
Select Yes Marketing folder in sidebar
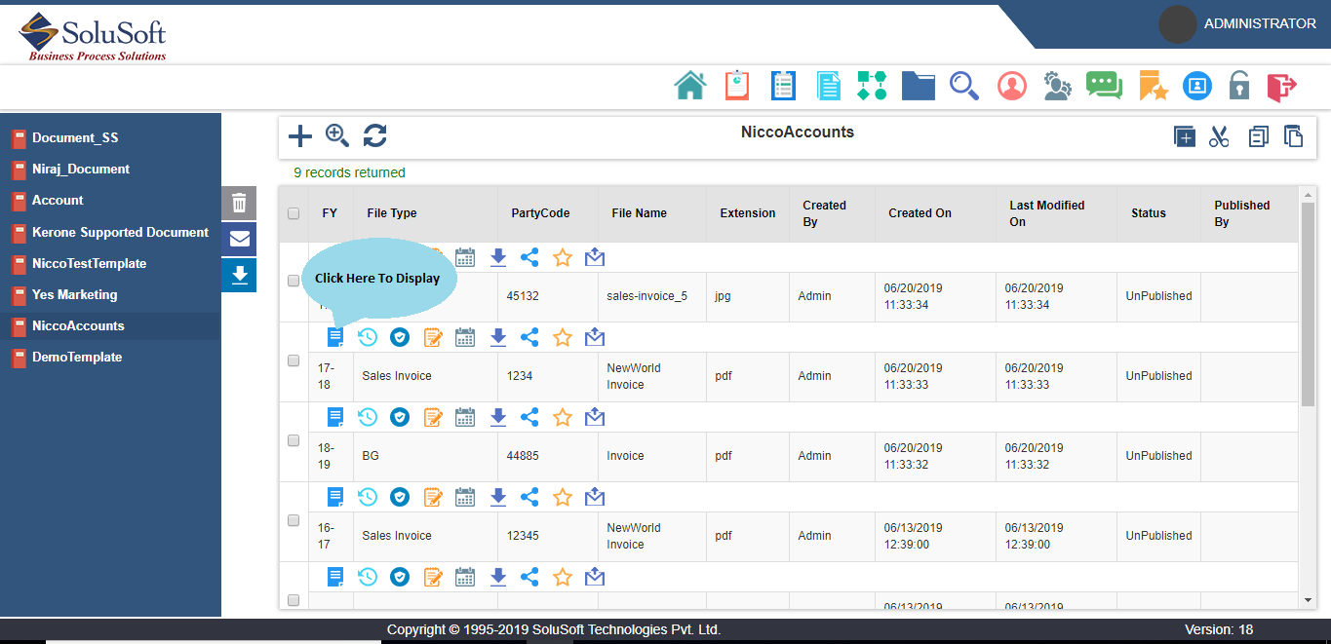pyautogui.click(x=74, y=294)
